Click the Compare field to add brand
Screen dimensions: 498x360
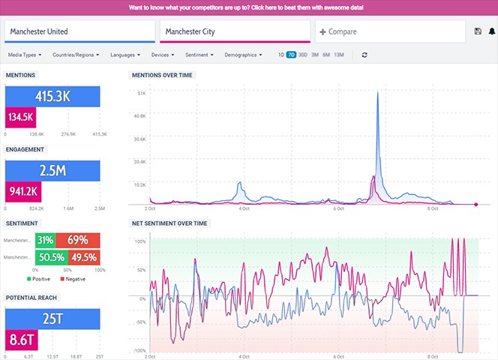point(390,31)
